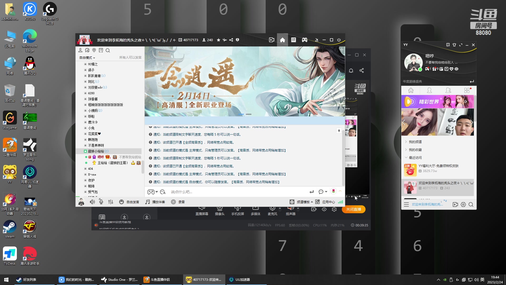
Task: Click the 录音 recording icon
Action: point(173,202)
